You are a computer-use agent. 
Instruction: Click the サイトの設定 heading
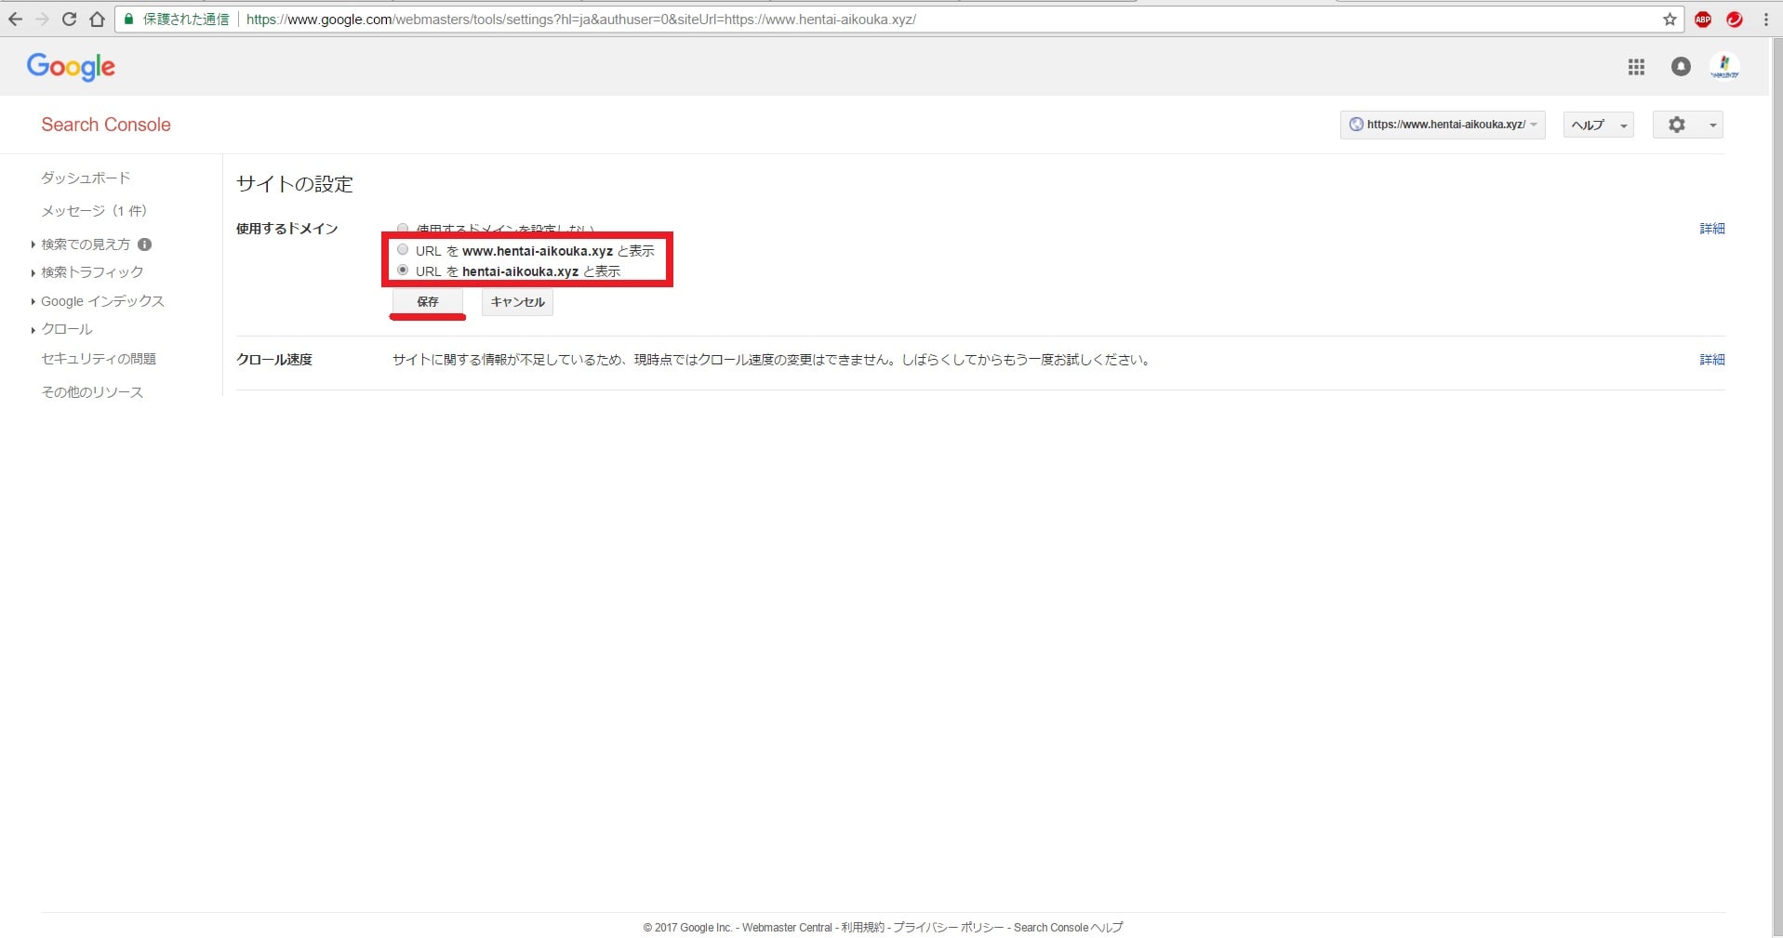click(295, 184)
